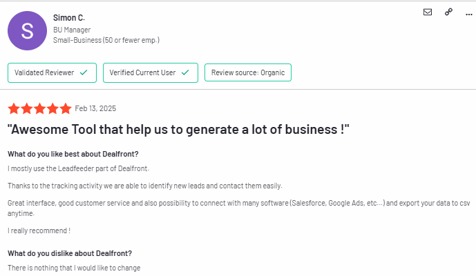
Task: Click the 'Great interface, good customer service' paragraph
Action: (x=238, y=208)
